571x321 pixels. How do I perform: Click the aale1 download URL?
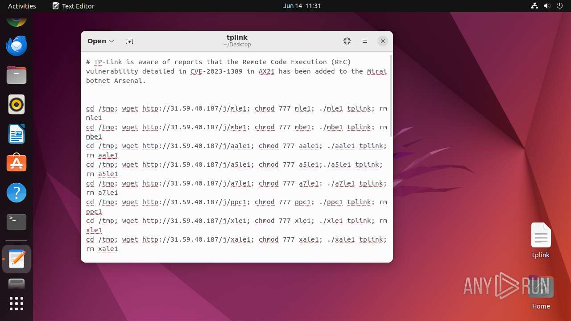[196, 146]
